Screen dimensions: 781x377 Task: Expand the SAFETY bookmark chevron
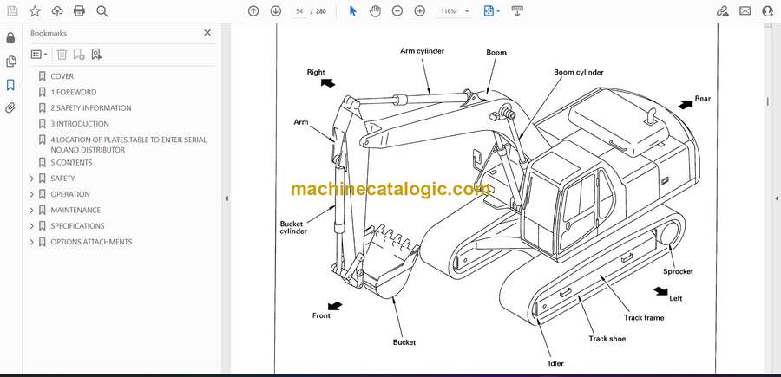[32, 179]
